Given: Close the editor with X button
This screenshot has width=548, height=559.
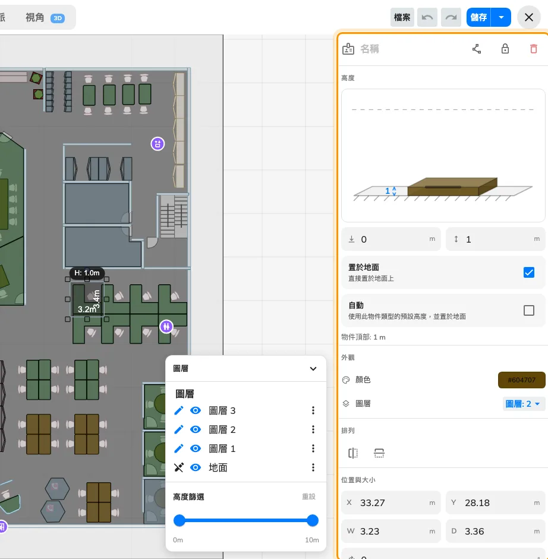Looking at the screenshot, I should point(529,17).
